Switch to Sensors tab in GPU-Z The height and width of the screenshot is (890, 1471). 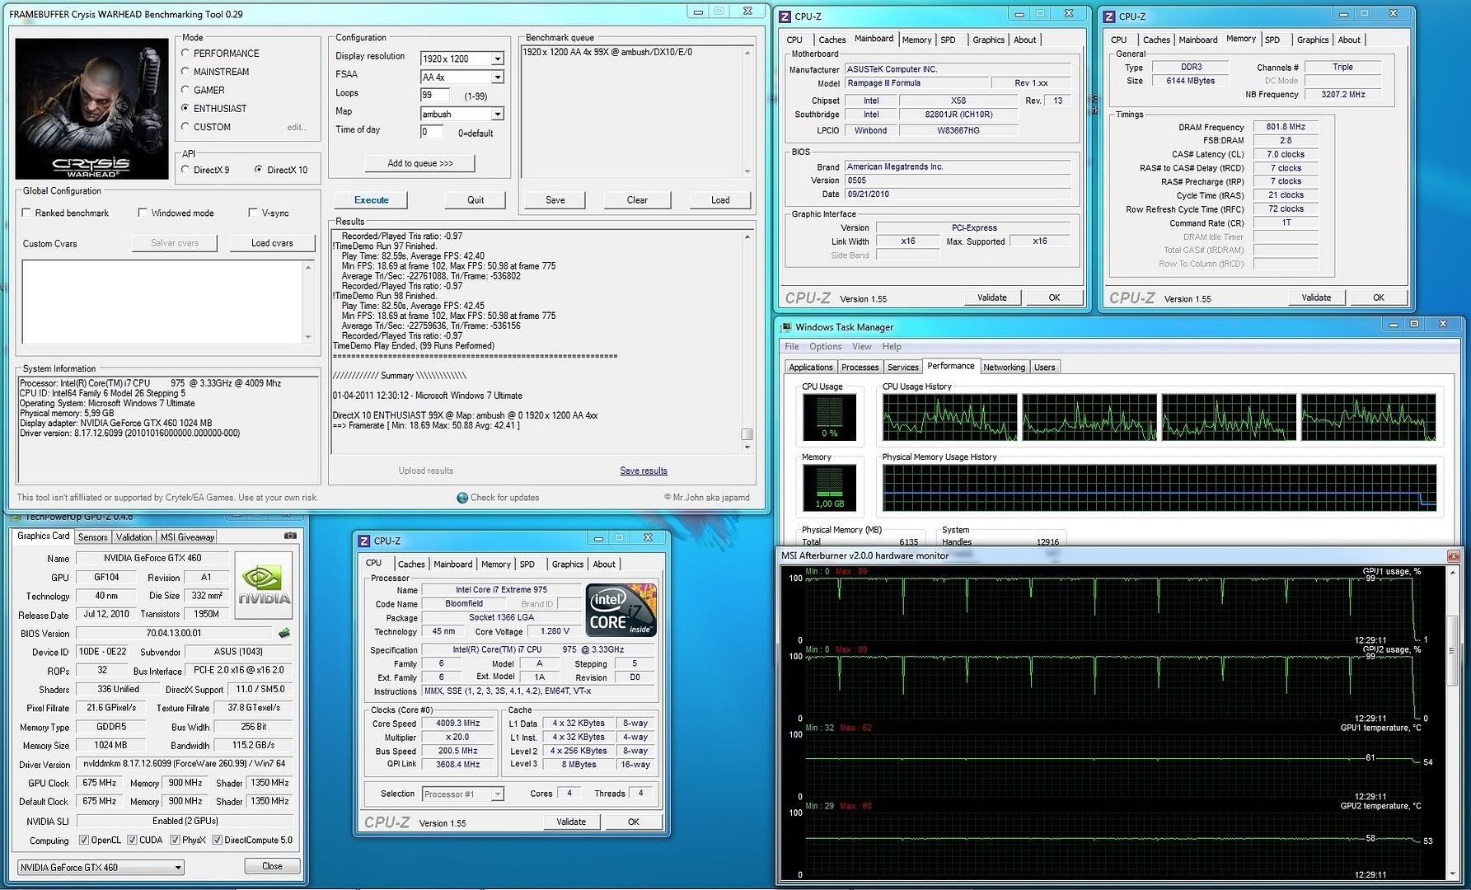tap(92, 537)
